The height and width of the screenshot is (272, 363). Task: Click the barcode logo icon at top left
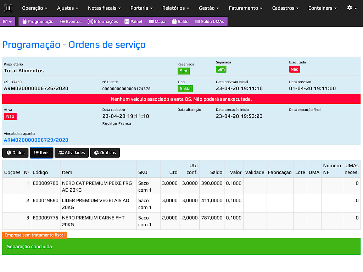coord(9,8)
